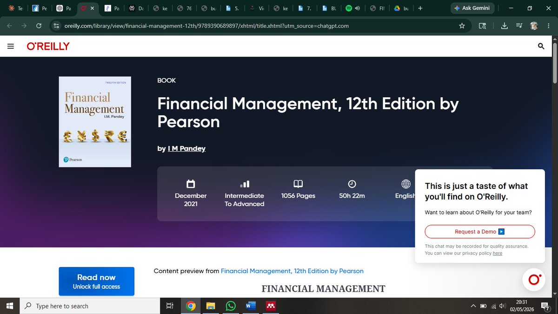558x314 pixels.
Task: Open the volume speaker tray icon
Action: (x=503, y=306)
